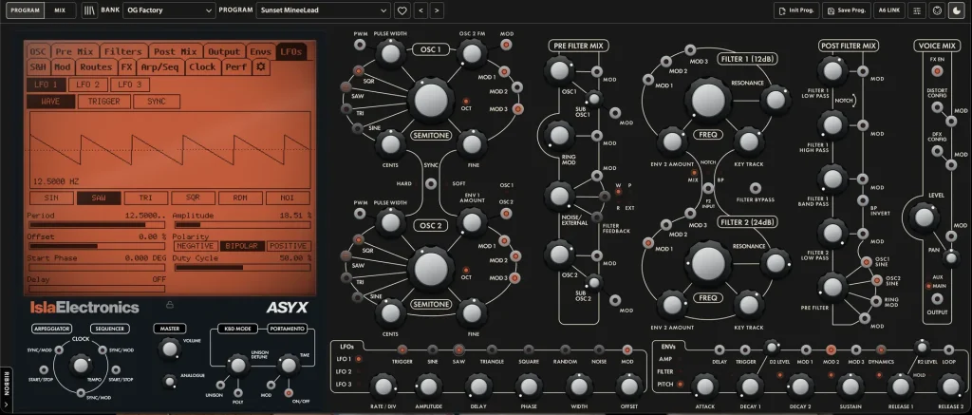Image resolution: width=972 pixels, height=415 pixels.
Task: Click the LFO waveform display on LCD
Action: tap(171, 150)
